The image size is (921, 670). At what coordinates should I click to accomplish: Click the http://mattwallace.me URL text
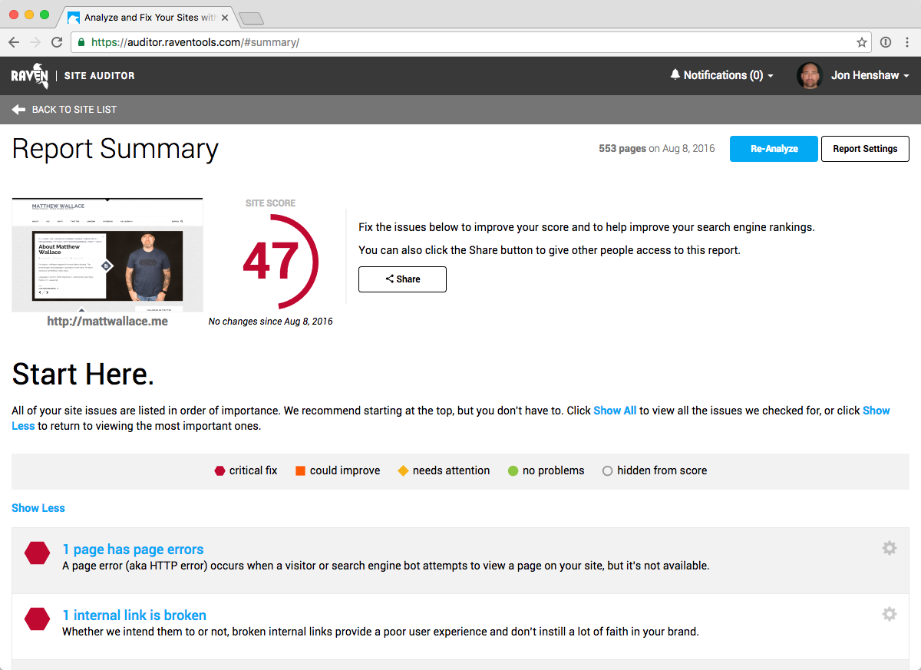pyautogui.click(x=107, y=322)
